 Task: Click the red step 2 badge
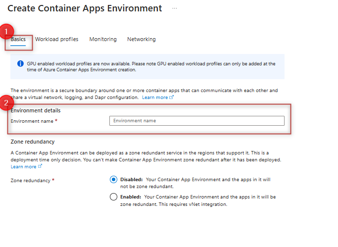point(6,103)
